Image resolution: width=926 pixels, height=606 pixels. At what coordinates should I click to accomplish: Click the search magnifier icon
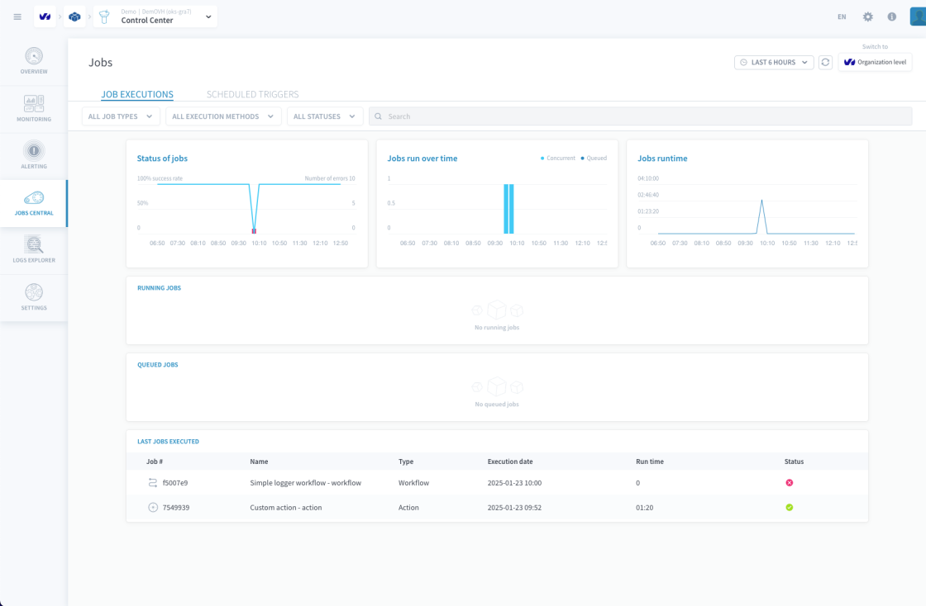pos(378,116)
